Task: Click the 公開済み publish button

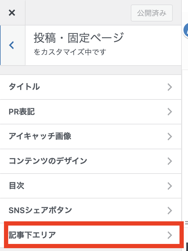Action: point(152,13)
